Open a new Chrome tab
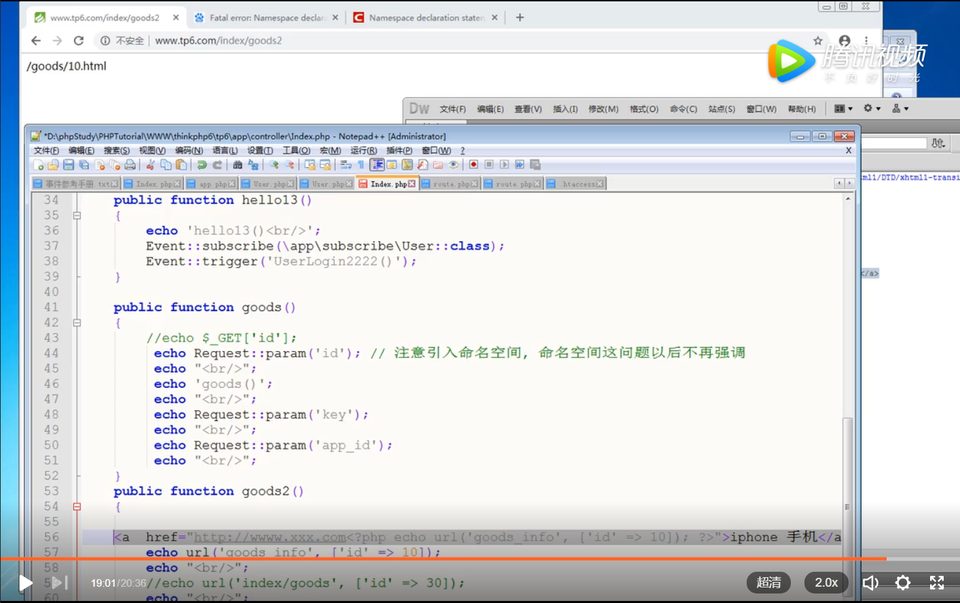The width and height of the screenshot is (960, 603). (x=520, y=18)
